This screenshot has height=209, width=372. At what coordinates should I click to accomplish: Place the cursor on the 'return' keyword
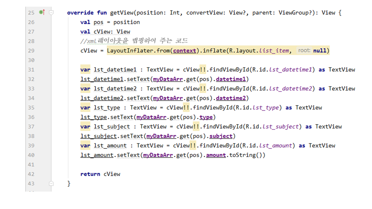tap(90, 174)
